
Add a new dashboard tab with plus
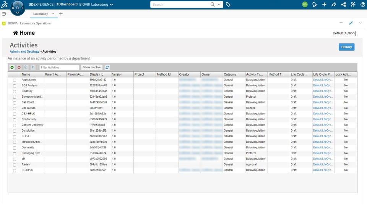click(61, 14)
